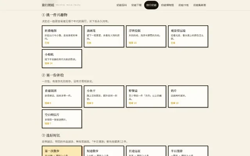Choose the 长途远征 duration card
250x156 pixels.
pos(146,151)
